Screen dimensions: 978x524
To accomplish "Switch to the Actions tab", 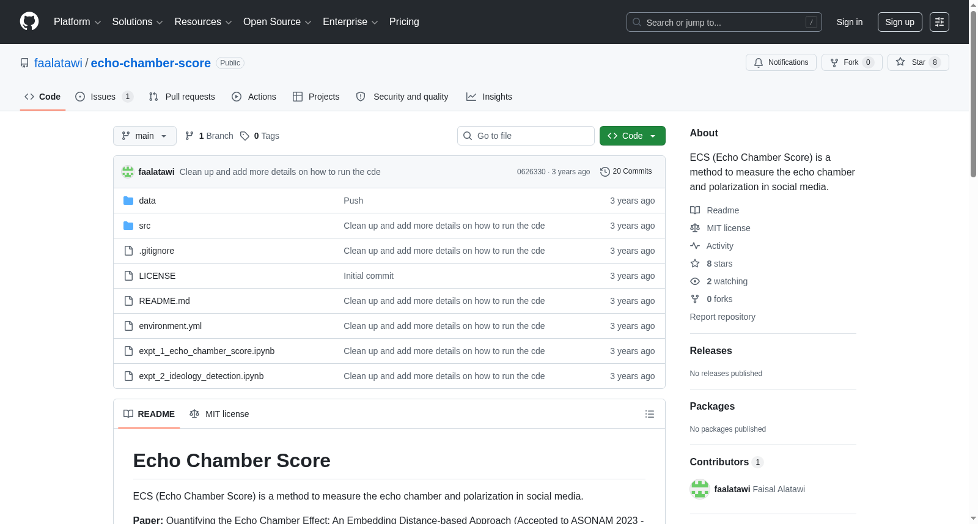I will (254, 97).
